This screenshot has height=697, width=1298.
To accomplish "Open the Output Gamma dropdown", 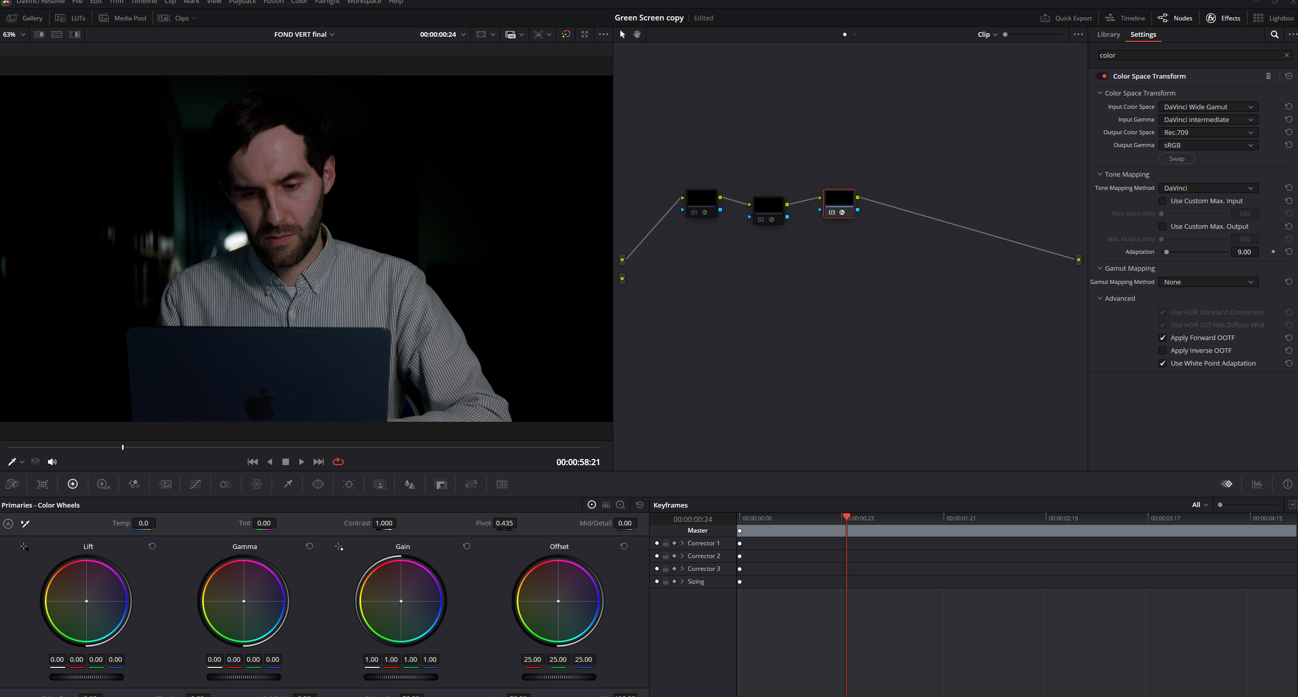I will (x=1208, y=146).
